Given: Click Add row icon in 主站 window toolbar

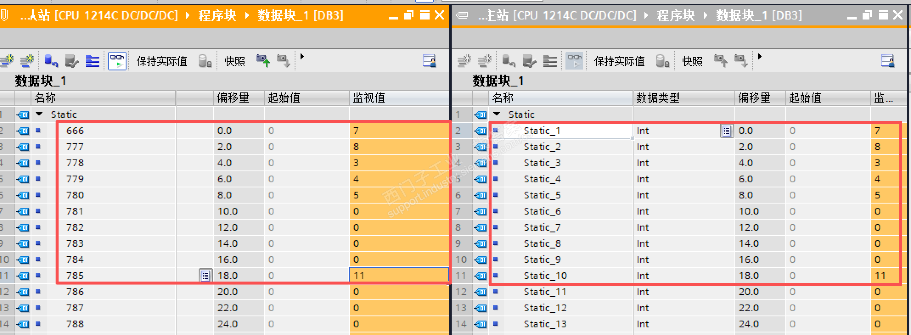Looking at the screenshot, I should [485, 61].
